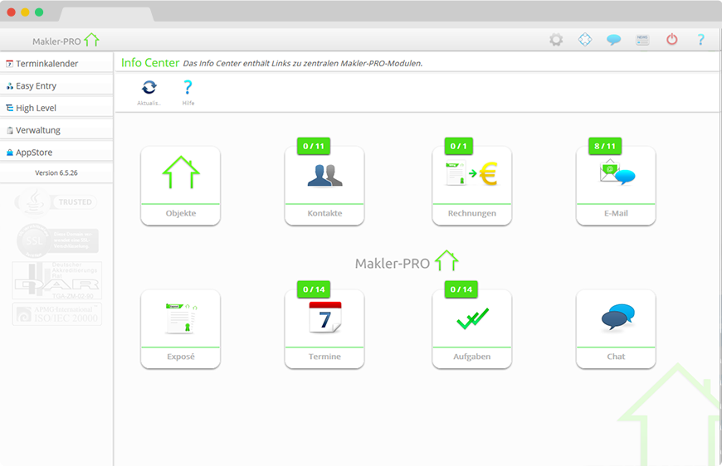Click the Termine label text

pos(324,357)
